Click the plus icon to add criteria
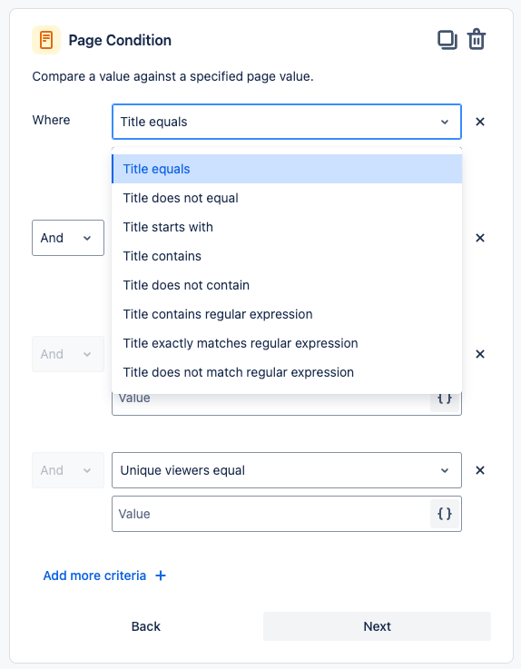 click(161, 576)
